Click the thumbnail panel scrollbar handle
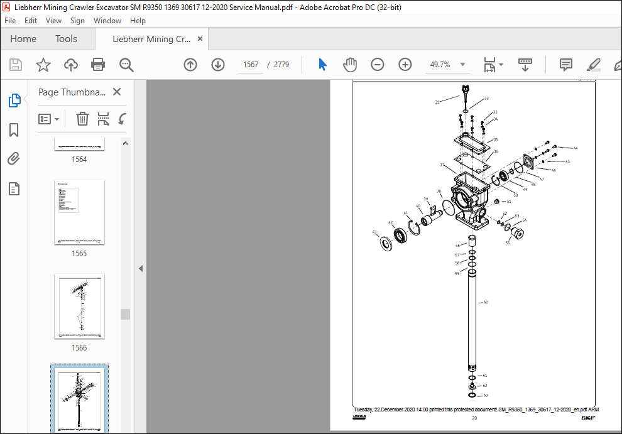 click(x=126, y=314)
